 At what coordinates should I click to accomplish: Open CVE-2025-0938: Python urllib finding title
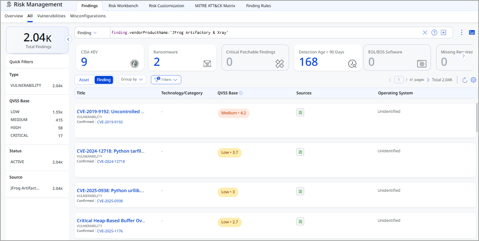(x=110, y=191)
